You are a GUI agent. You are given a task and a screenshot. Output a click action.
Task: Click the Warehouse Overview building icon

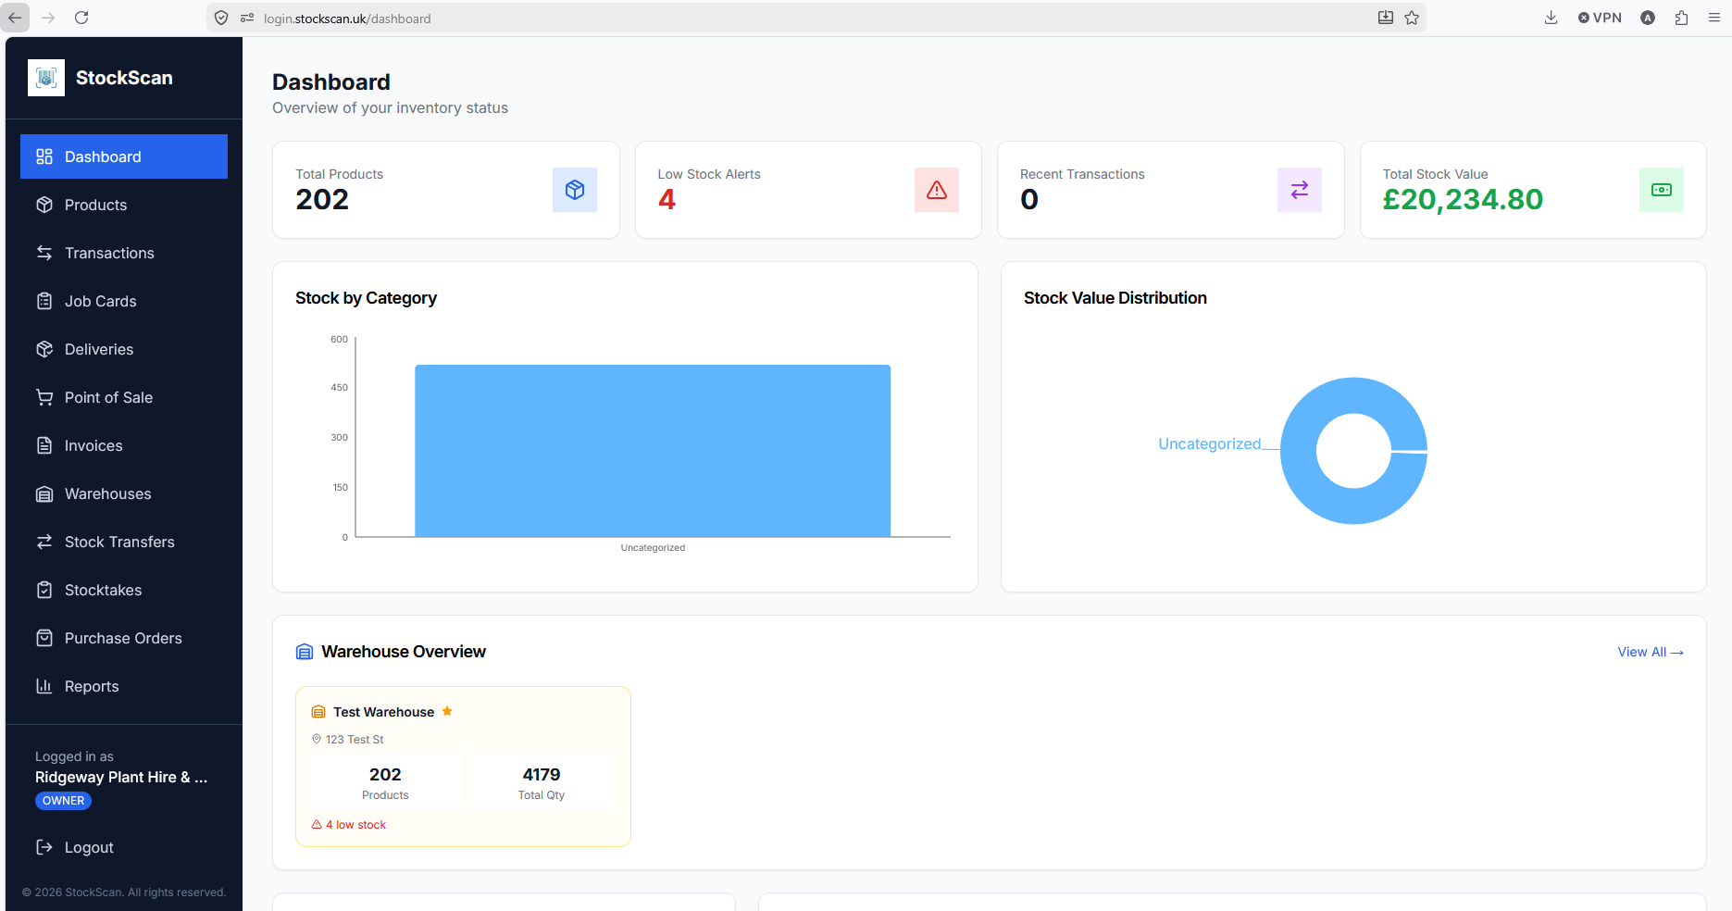pos(305,652)
